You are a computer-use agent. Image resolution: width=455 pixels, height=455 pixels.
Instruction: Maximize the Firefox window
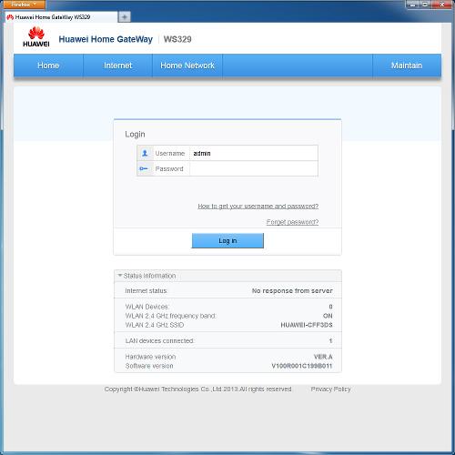[426, 5]
